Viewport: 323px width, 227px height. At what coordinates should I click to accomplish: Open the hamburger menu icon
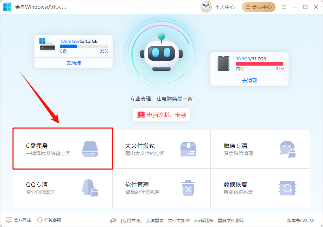tap(284, 7)
